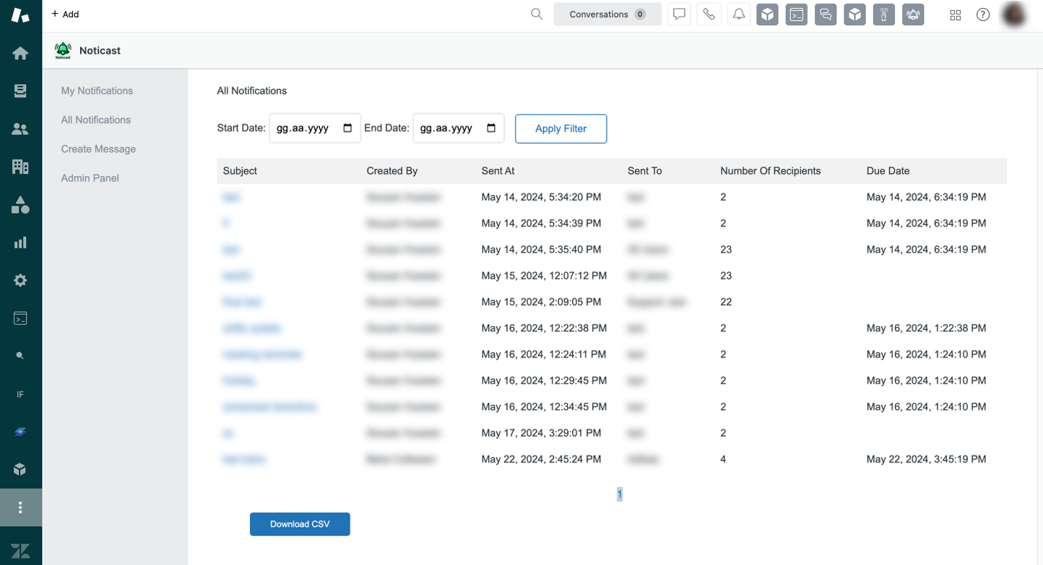Switch to My Notifications

coord(96,90)
